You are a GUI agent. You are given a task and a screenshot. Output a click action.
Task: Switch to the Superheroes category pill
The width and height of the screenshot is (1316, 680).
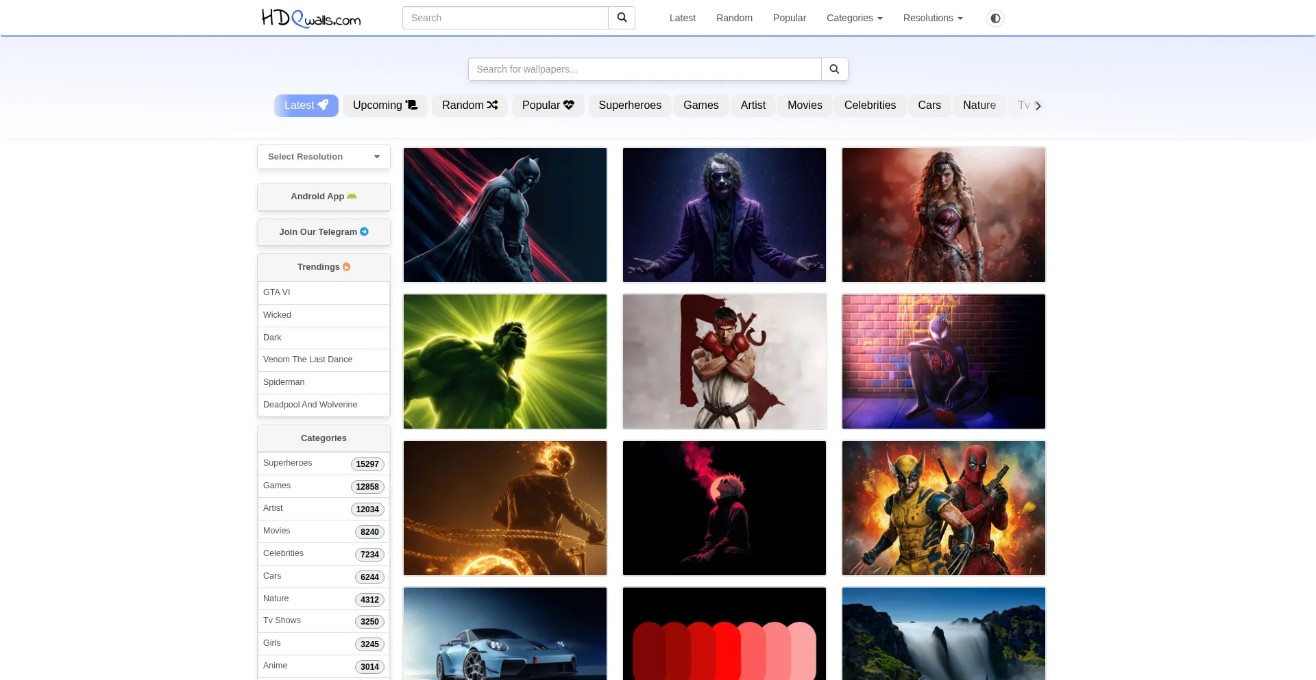tap(629, 105)
